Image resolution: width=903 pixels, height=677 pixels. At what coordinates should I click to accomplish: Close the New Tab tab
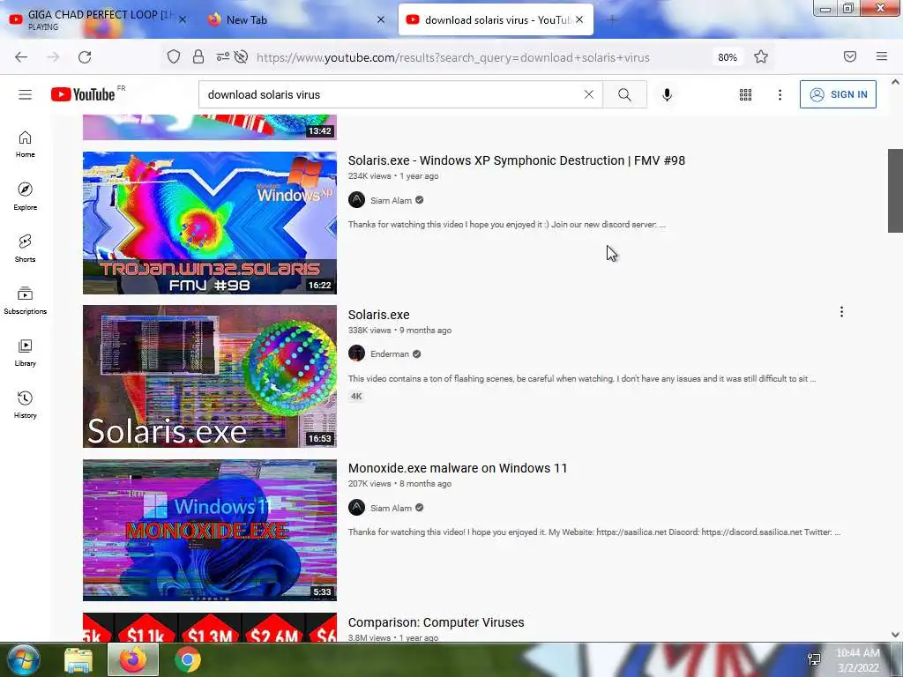[381, 19]
